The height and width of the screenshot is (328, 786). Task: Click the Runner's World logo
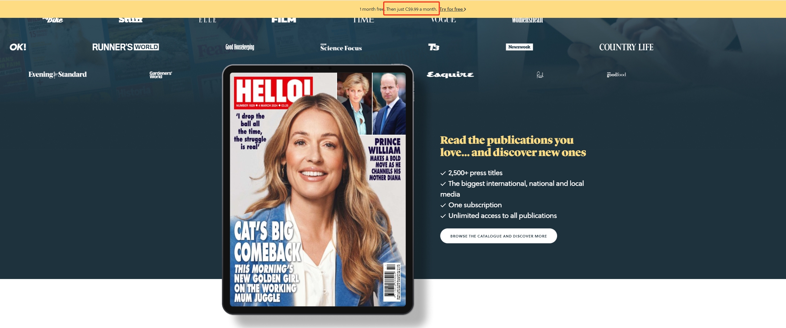point(125,47)
